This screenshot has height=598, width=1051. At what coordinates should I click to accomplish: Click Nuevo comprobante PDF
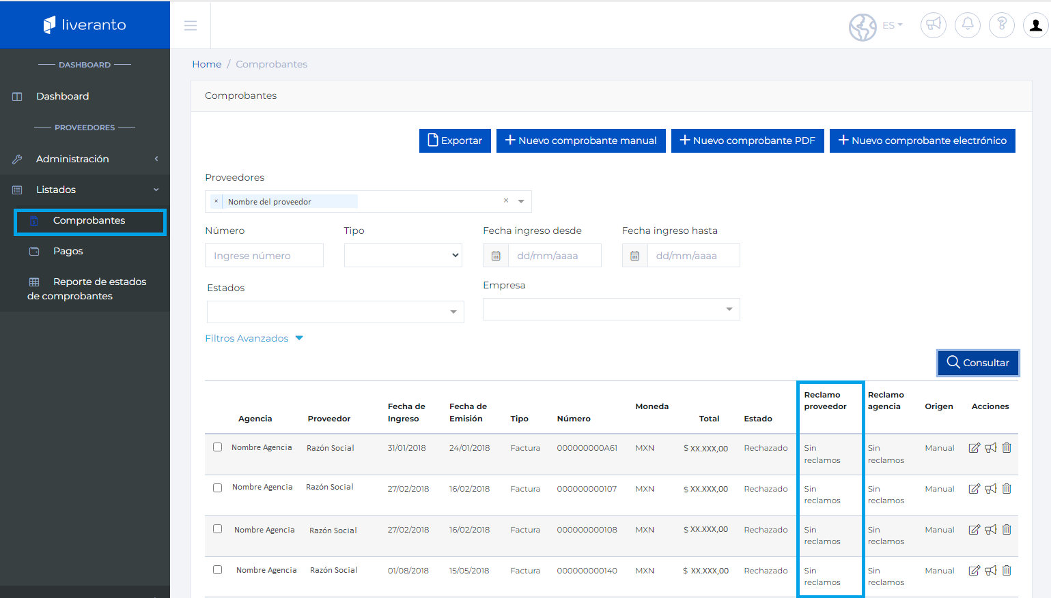click(748, 140)
